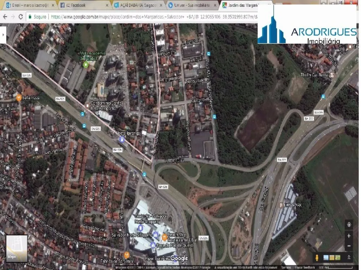Click the Rua Maria Luiza Alves label
Image resolution: width=361 pixels, height=270 pixels.
209,85
